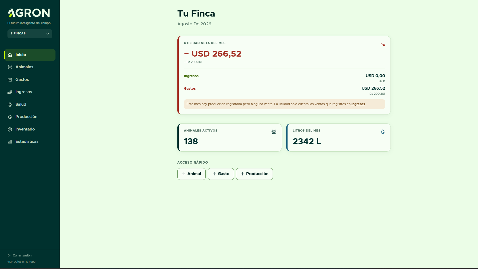
Task: Click the cow icon beside Animales
Action: click(x=10, y=67)
